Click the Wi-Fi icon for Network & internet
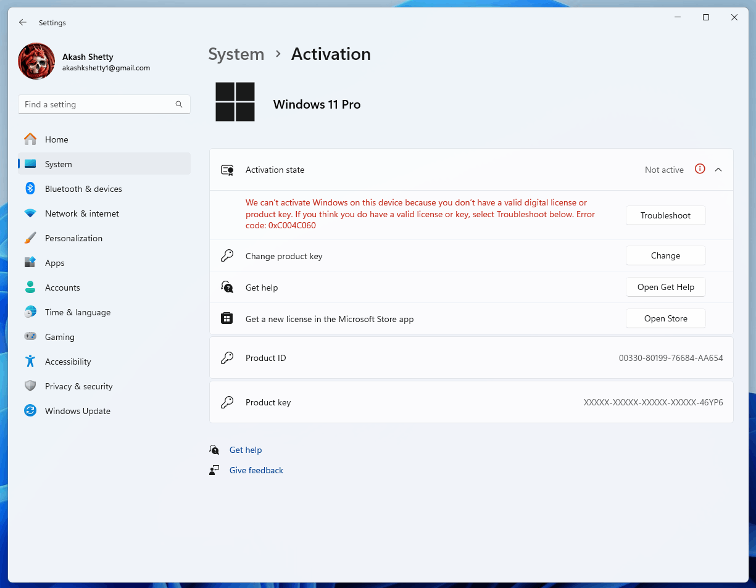This screenshot has height=588, width=756. coord(30,213)
